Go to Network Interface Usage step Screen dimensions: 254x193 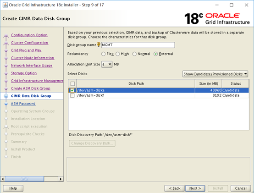[x=32, y=66]
